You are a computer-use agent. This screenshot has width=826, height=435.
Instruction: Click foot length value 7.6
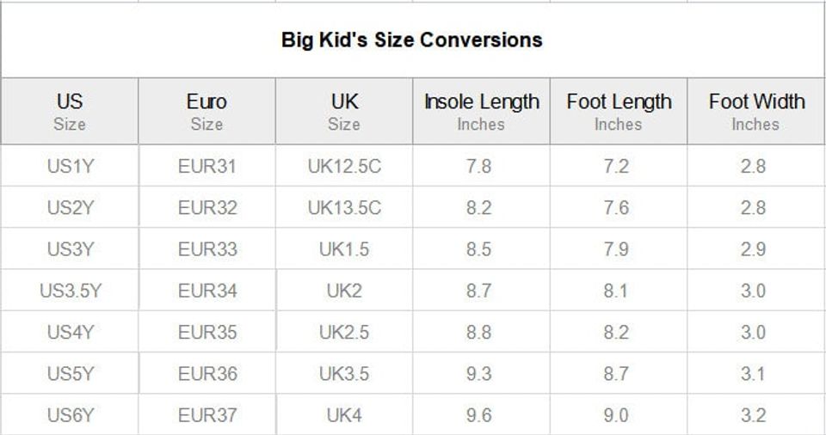point(616,208)
